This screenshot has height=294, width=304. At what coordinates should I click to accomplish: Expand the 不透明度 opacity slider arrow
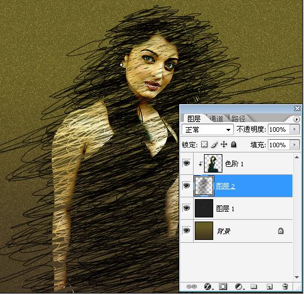pos(295,129)
